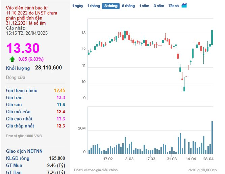The image size is (225, 174).
Task: Click the 31.03 date axis marker
Action: [x=172, y=159]
